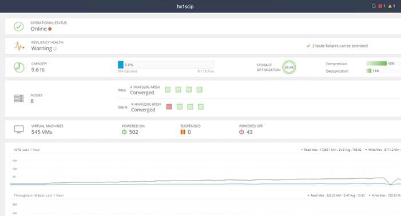Select the first green node in Site-A

(x=168, y=90)
